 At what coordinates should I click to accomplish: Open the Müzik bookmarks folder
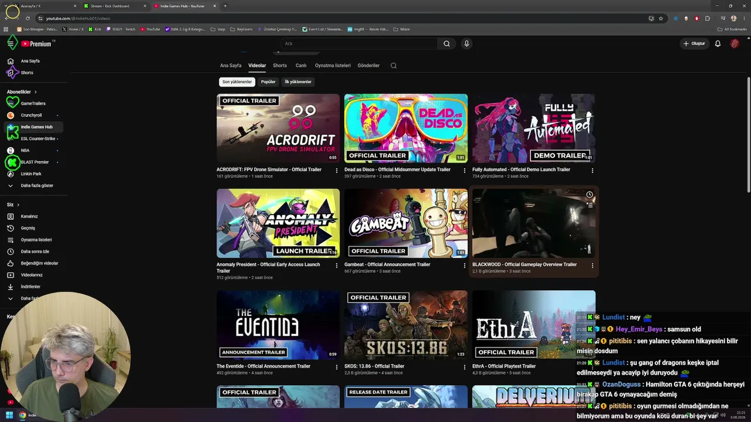(401, 29)
